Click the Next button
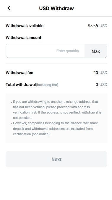The width and height of the screenshot is (112, 200). pyautogui.click(x=56, y=159)
